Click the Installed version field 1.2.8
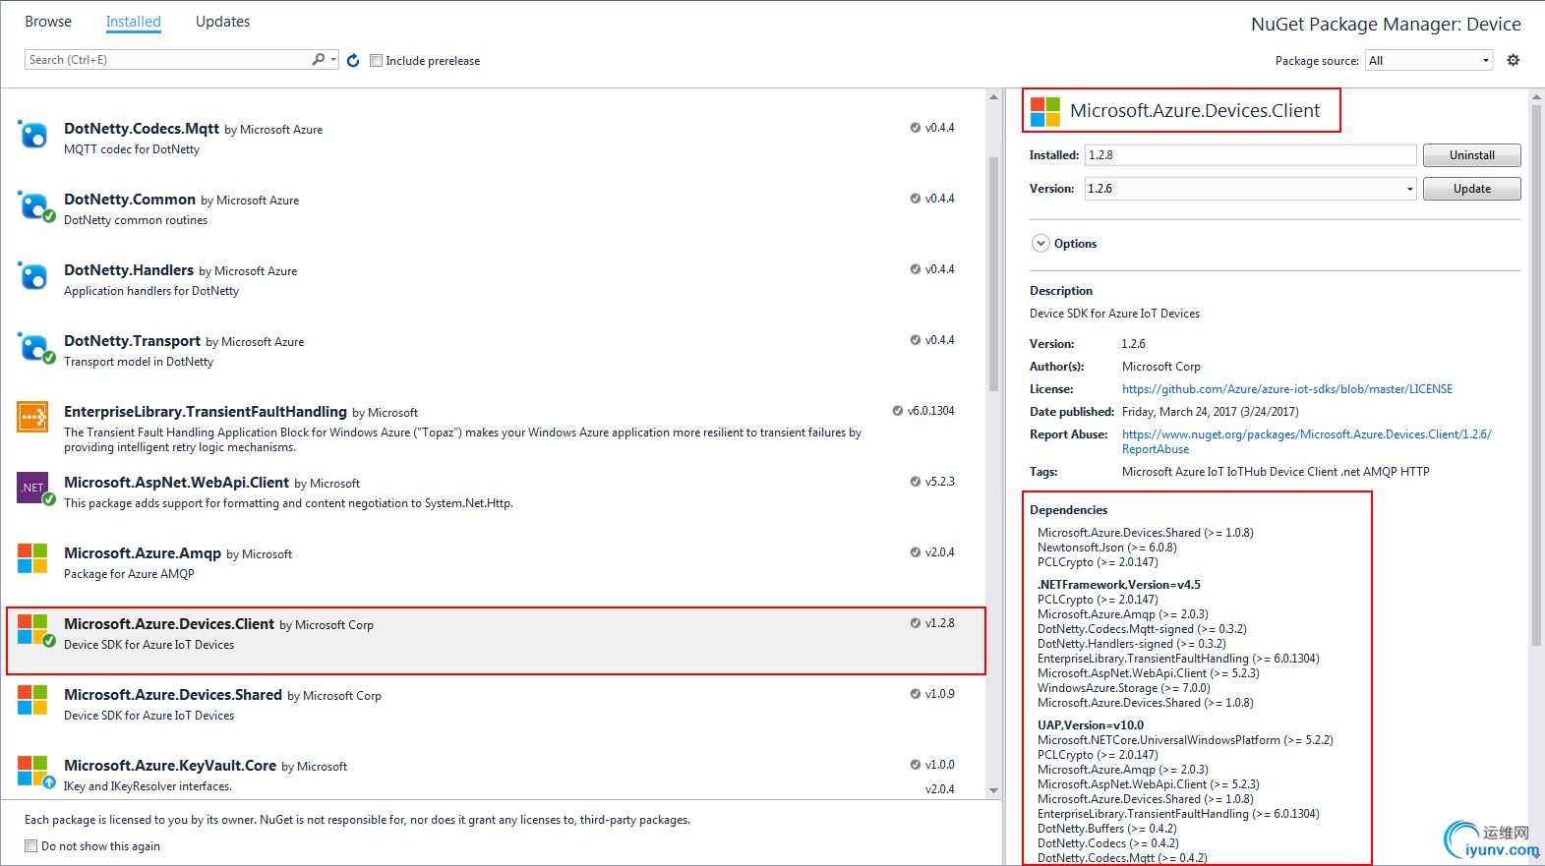1545x866 pixels. pos(1250,155)
